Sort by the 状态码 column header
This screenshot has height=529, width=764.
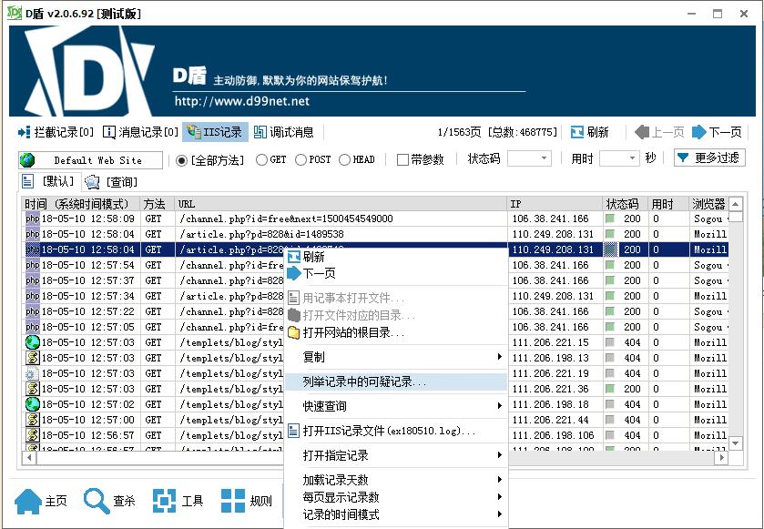click(x=625, y=204)
